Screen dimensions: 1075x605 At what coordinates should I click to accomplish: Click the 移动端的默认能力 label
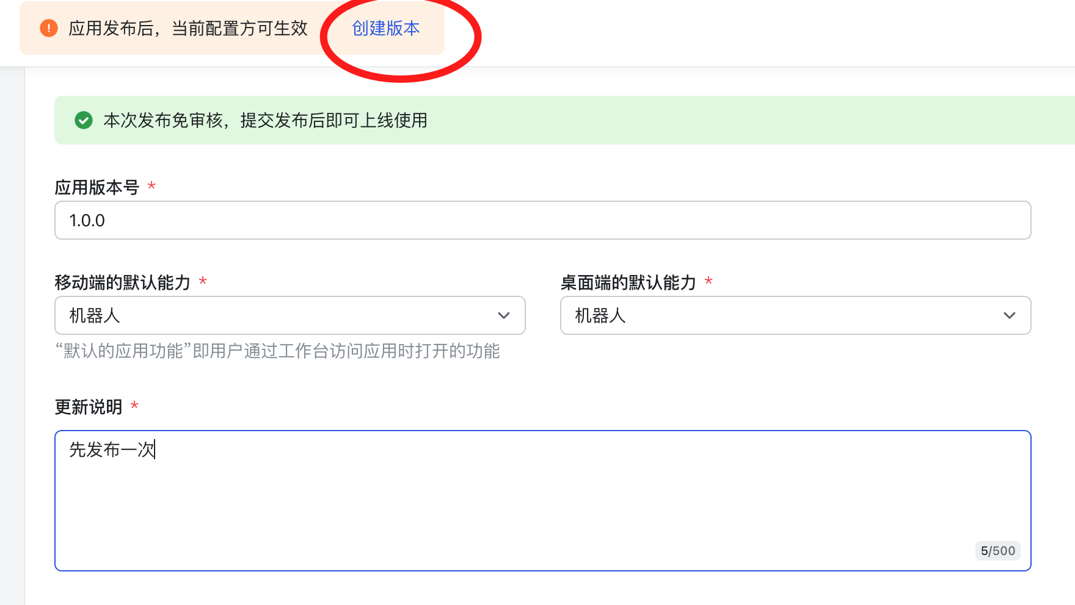pos(123,282)
